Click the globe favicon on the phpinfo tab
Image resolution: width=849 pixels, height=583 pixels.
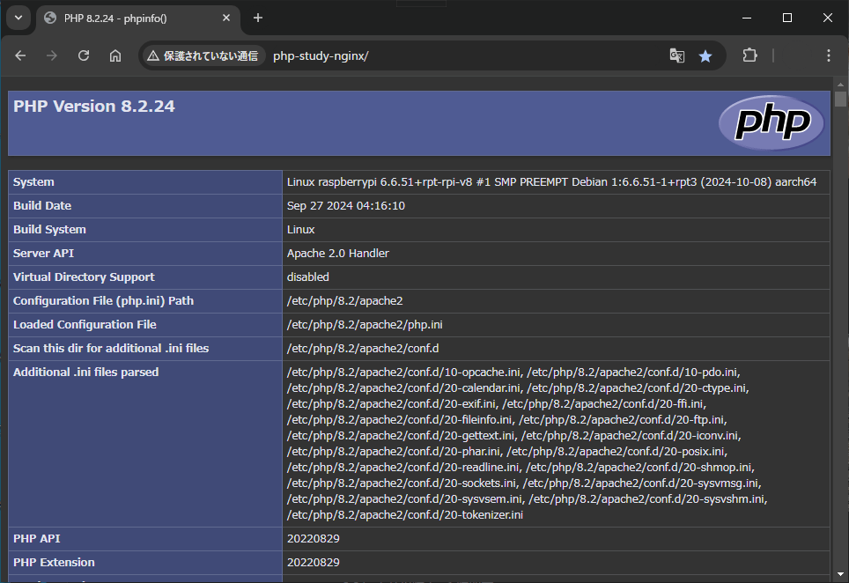[x=48, y=18]
